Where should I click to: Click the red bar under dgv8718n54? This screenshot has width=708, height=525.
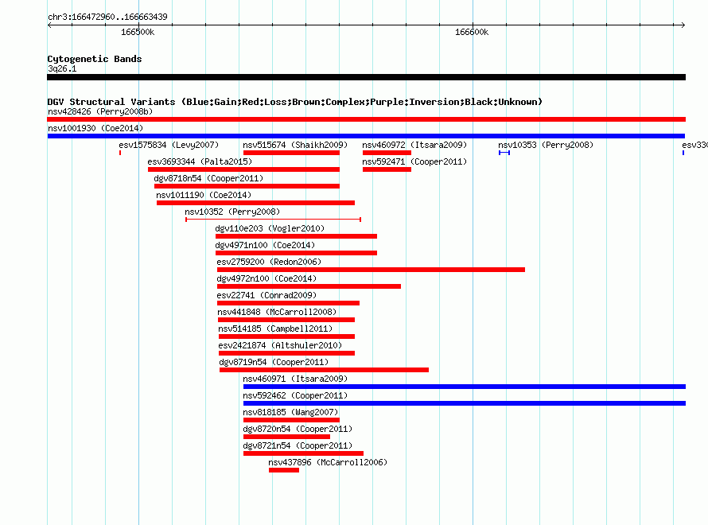point(247,186)
